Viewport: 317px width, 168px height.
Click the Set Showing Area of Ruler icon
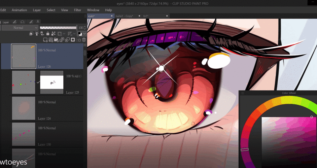[70, 34]
